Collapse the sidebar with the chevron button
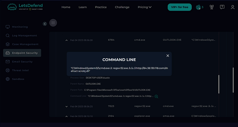 click(45, 24)
